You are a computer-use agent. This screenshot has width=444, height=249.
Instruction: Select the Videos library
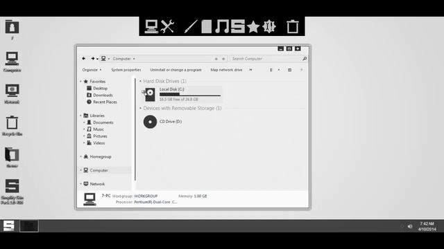(96, 143)
